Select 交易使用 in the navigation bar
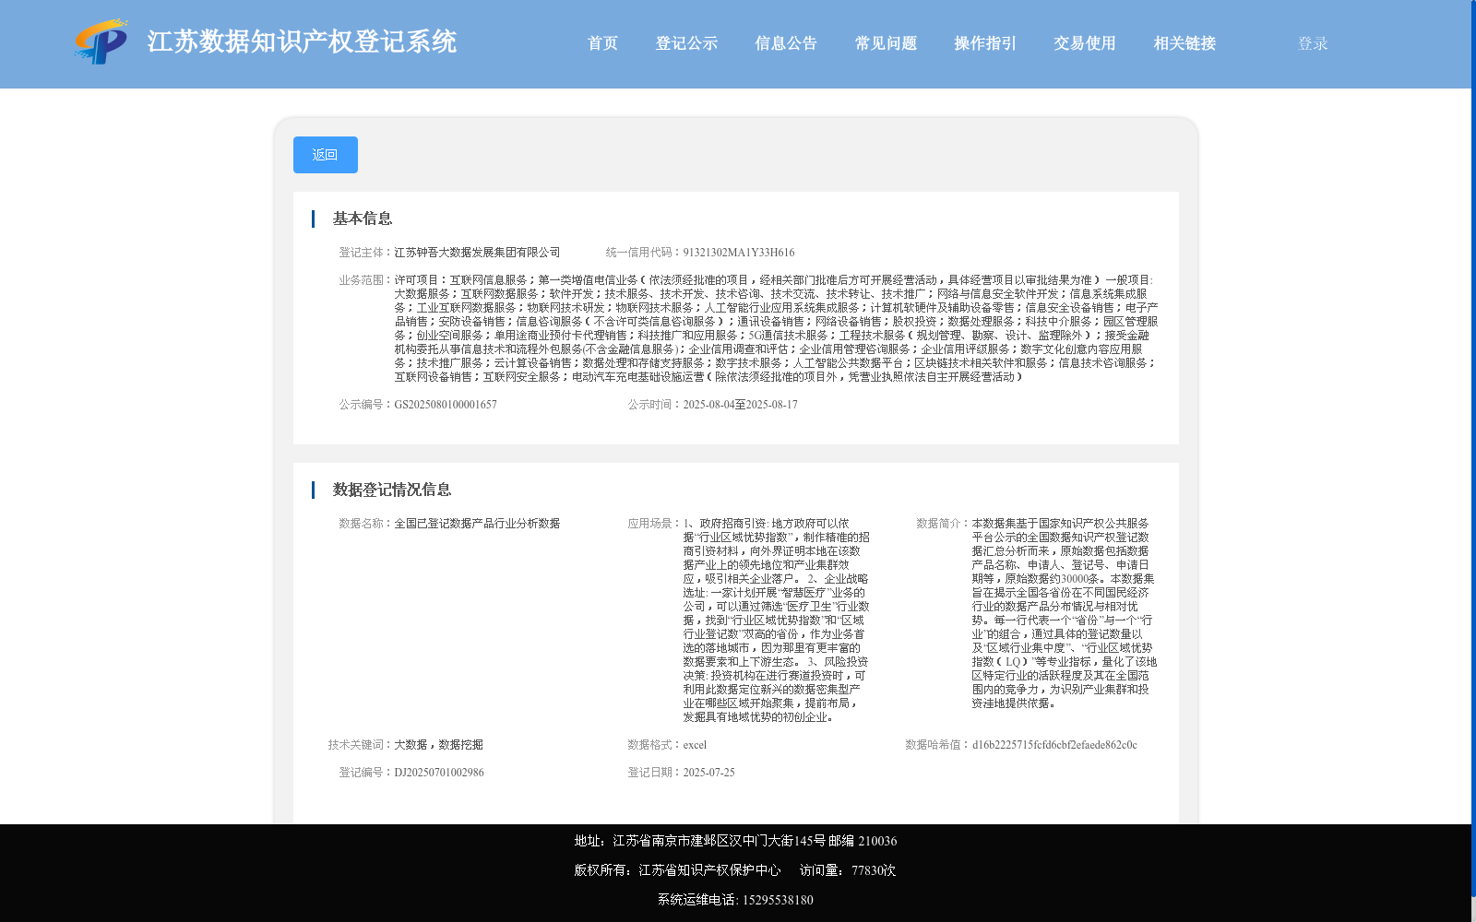The image size is (1476, 922). [1085, 43]
